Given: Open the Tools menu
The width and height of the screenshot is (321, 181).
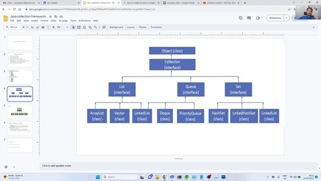Looking at the screenshot, I should tap(73, 21).
